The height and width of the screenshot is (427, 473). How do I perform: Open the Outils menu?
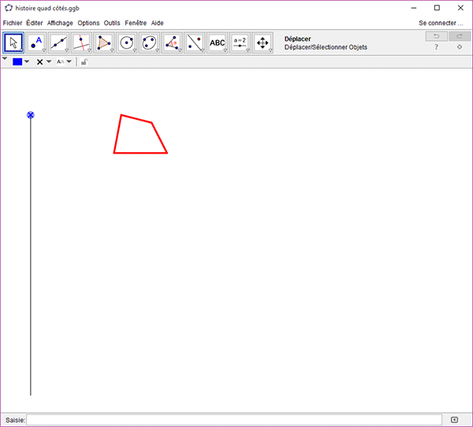click(x=112, y=23)
